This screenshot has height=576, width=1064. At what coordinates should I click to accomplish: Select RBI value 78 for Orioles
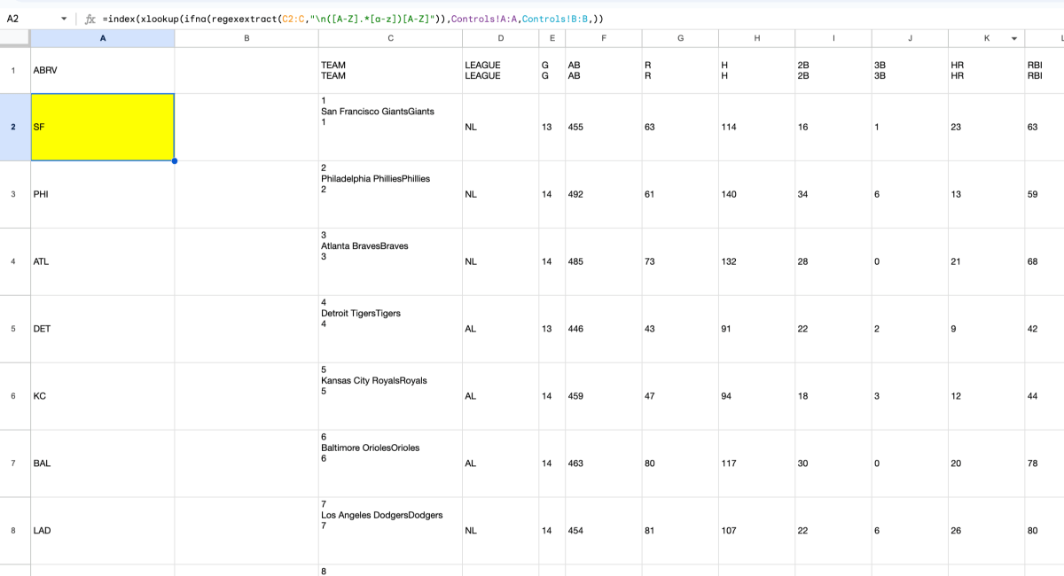(x=1044, y=463)
